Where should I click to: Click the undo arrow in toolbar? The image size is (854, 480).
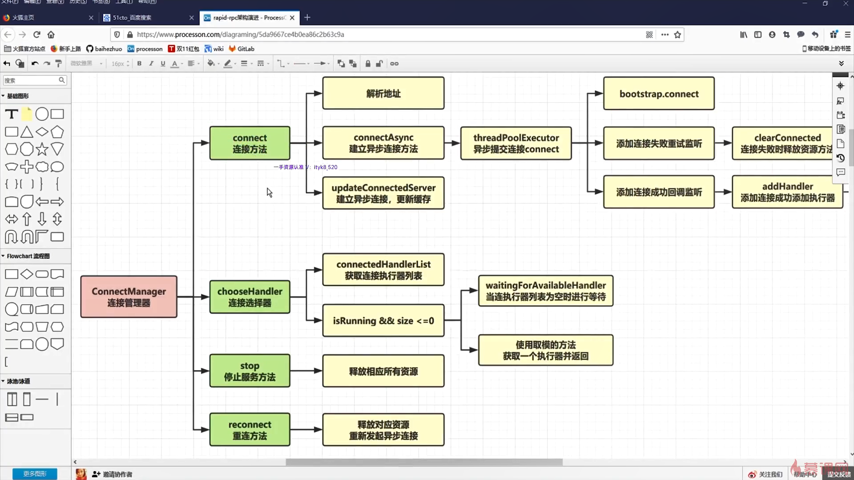(35, 64)
